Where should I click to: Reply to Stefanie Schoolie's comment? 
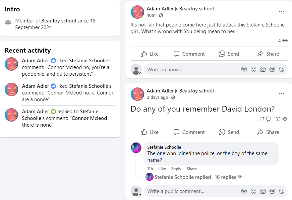point(176,169)
